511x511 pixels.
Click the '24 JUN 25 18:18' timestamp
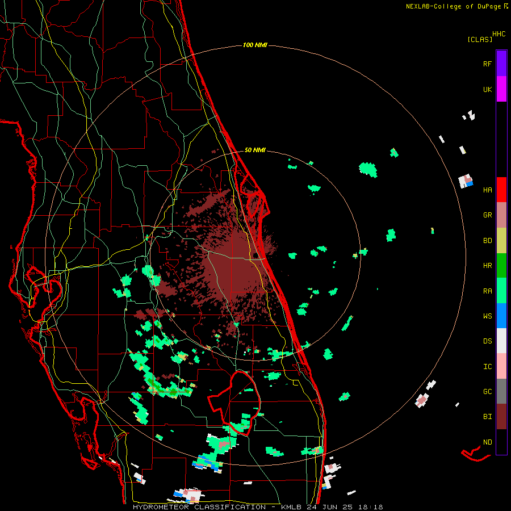click(x=345, y=507)
